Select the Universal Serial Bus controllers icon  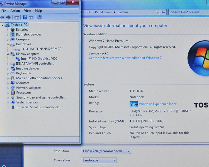click(13, 107)
